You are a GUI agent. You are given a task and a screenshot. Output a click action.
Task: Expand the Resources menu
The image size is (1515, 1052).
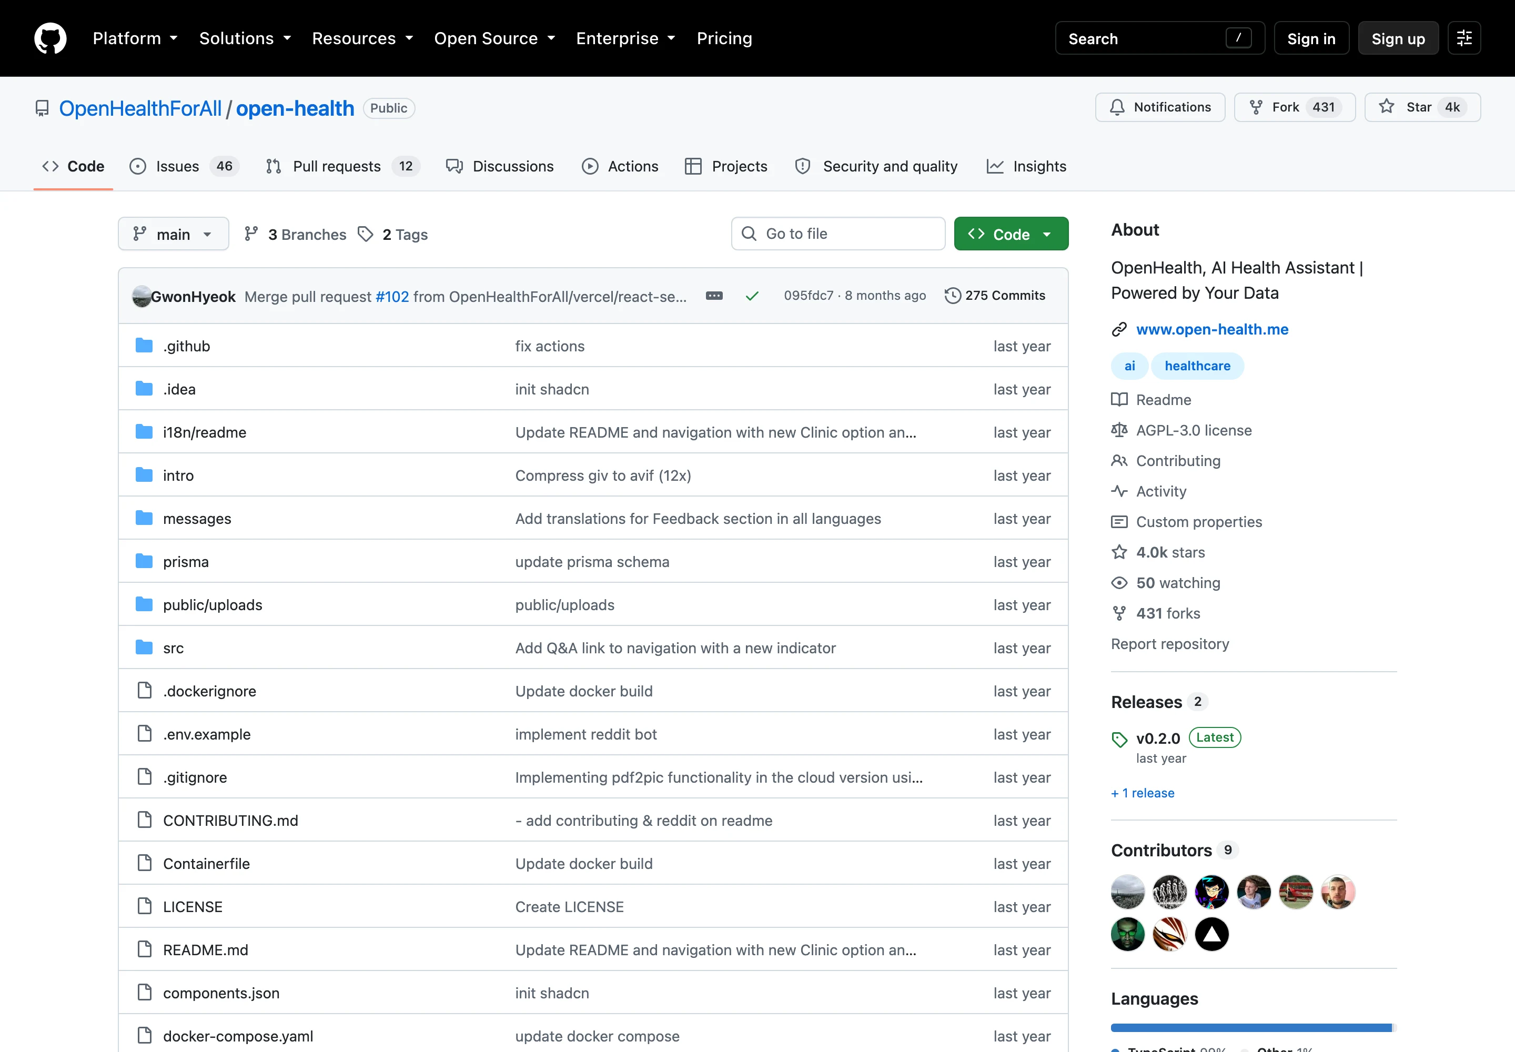tap(362, 38)
